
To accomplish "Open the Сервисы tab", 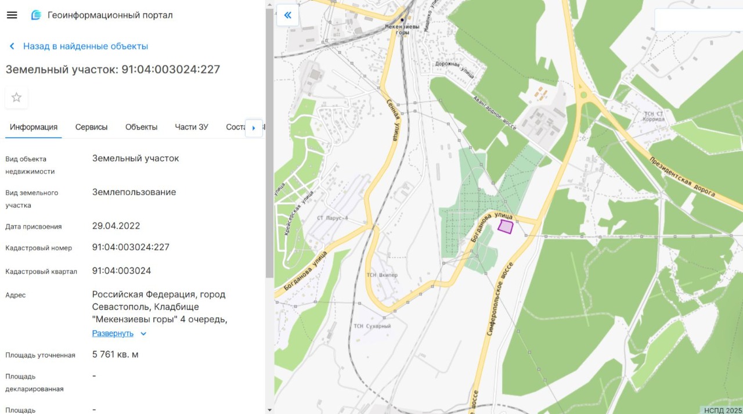I will 91,127.
